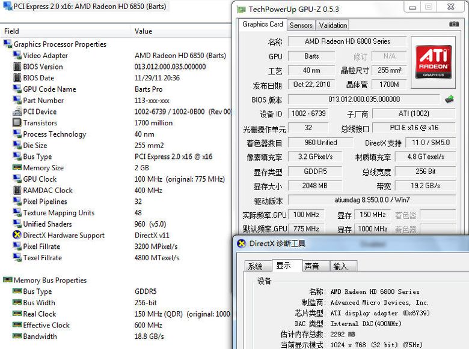
Task: Click the DirectX diagnostic tool title icon
Action: coord(241,243)
